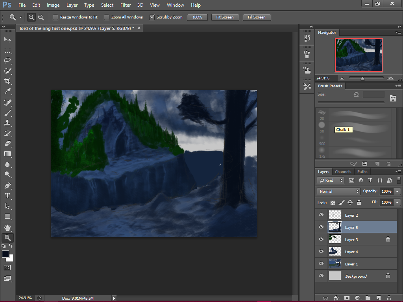Toggle Quick Mask mode
Screen dimensions: 403x302
point(7,267)
